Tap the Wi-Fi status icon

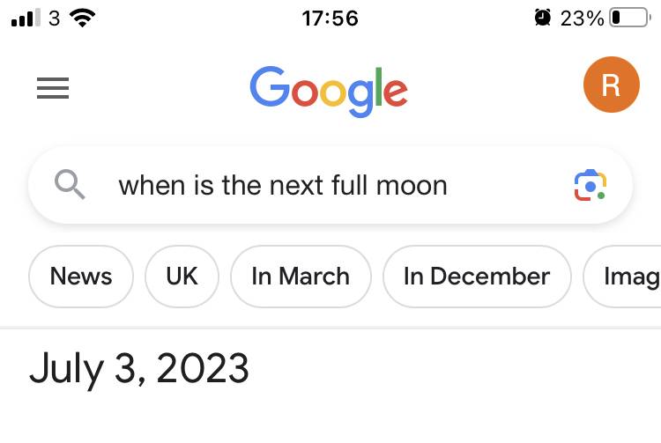point(83,18)
